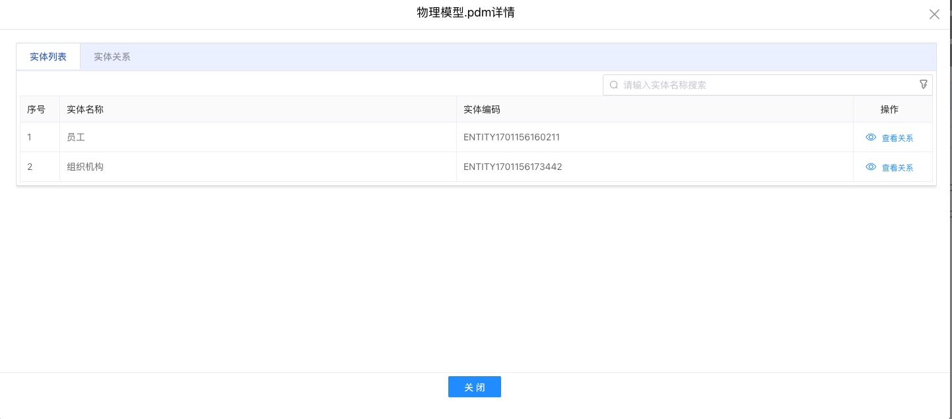Open 查看关系 link for 组织机构

tap(897, 168)
